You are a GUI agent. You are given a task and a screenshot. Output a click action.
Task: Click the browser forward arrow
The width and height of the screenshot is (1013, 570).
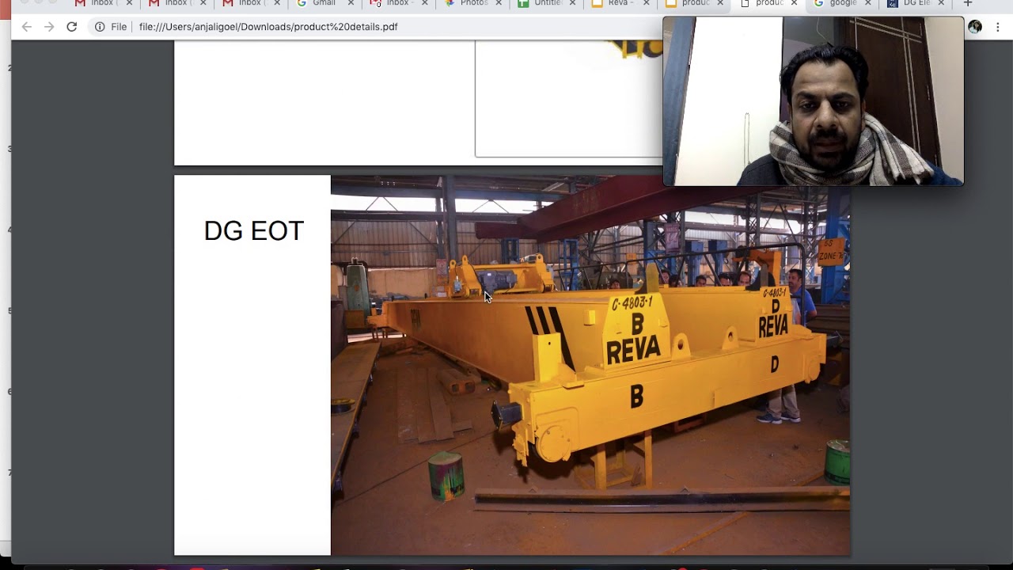pos(49,27)
